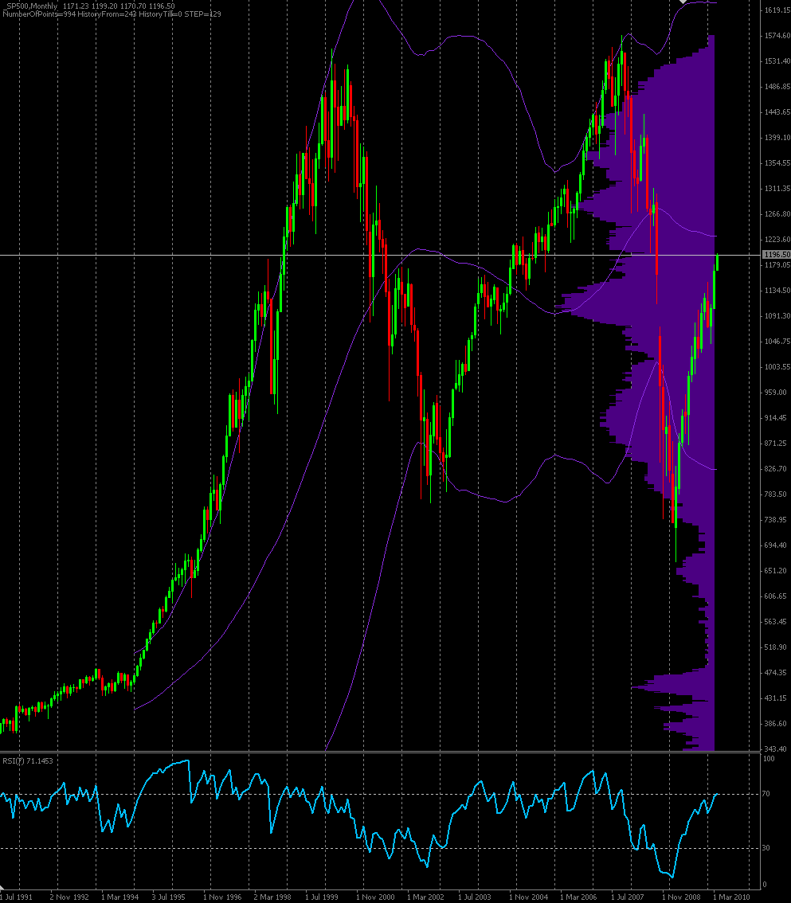Image resolution: width=791 pixels, height=903 pixels.
Task: Select the current price label 1196.50
Action: coord(775,255)
